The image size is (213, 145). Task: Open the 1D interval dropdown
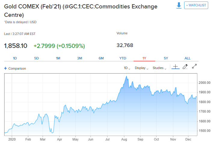pyautogui.click(x=127, y=68)
